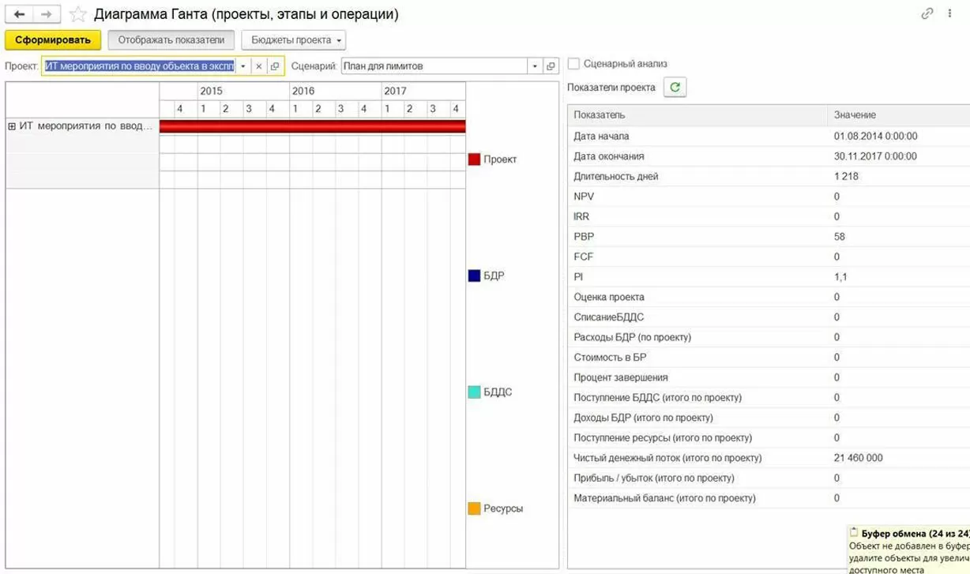Enable the Сценарный анализ checkbox

coord(574,64)
